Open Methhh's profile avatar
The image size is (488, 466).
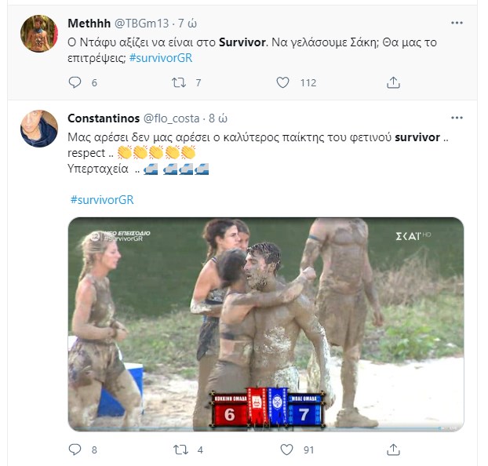click(39, 33)
